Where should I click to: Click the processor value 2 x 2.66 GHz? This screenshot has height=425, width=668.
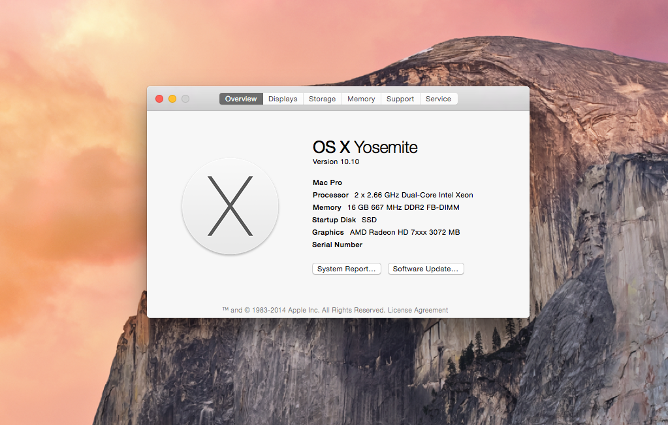[x=414, y=195]
